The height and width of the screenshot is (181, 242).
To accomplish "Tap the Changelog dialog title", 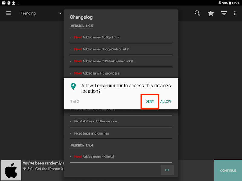I will click(81, 17).
